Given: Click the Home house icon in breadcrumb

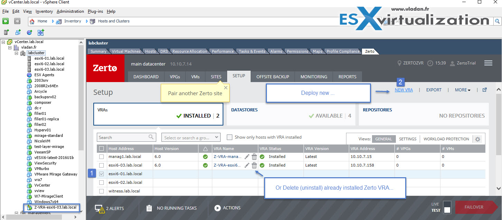Looking at the screenshot, I should tap(32, 21).
